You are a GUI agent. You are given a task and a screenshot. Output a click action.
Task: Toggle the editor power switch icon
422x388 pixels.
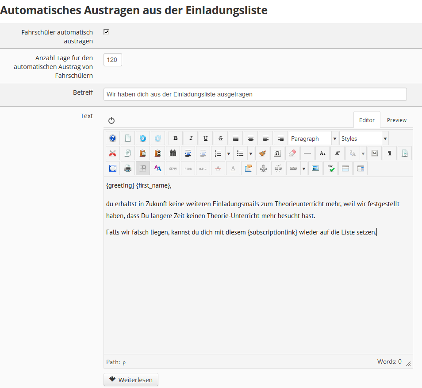coord(111,120)
